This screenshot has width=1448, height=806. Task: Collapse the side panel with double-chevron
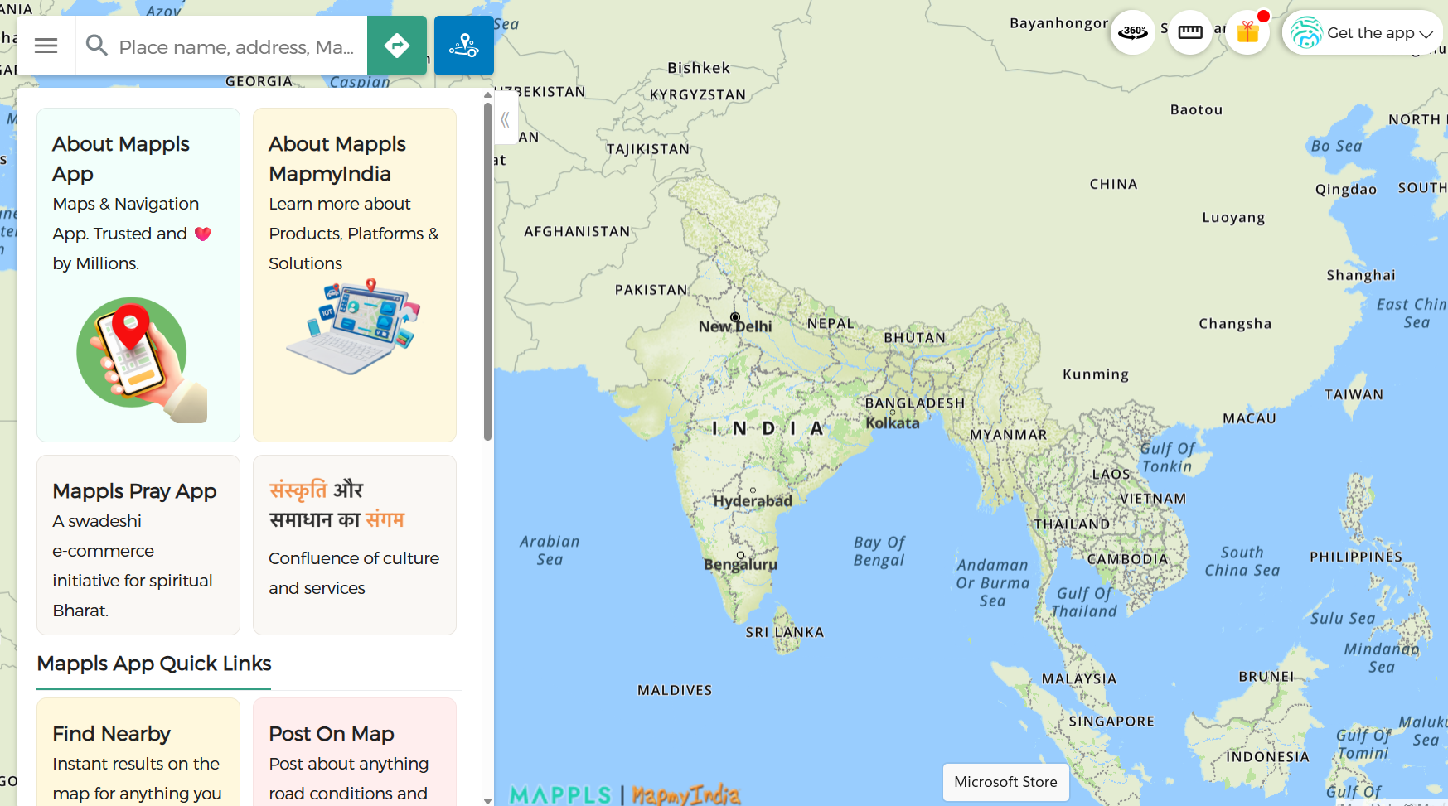[505, 119]
